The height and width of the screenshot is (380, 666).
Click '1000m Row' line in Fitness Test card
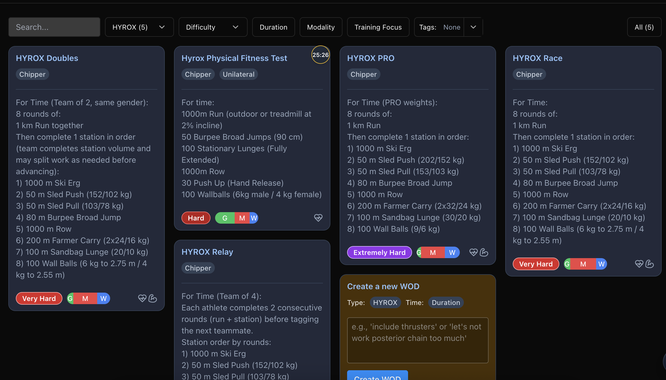tap(203, 171)
